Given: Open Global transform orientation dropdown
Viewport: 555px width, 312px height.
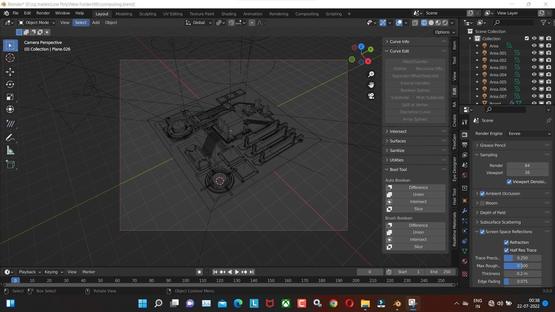Looking at the screenshot, I should (198, 23).
